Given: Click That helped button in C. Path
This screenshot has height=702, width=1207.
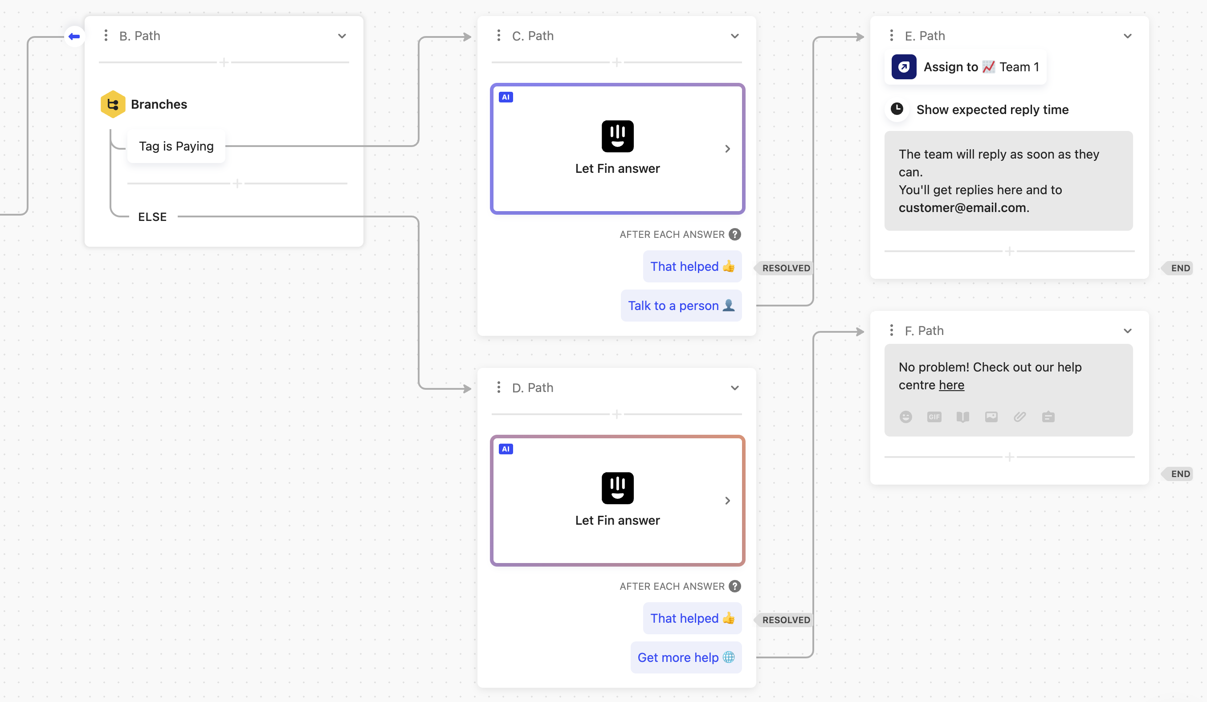Looking at the screenshot, I should coord(692,266).
